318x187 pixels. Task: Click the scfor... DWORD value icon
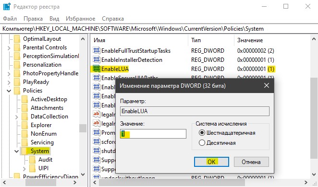(97, 141)
